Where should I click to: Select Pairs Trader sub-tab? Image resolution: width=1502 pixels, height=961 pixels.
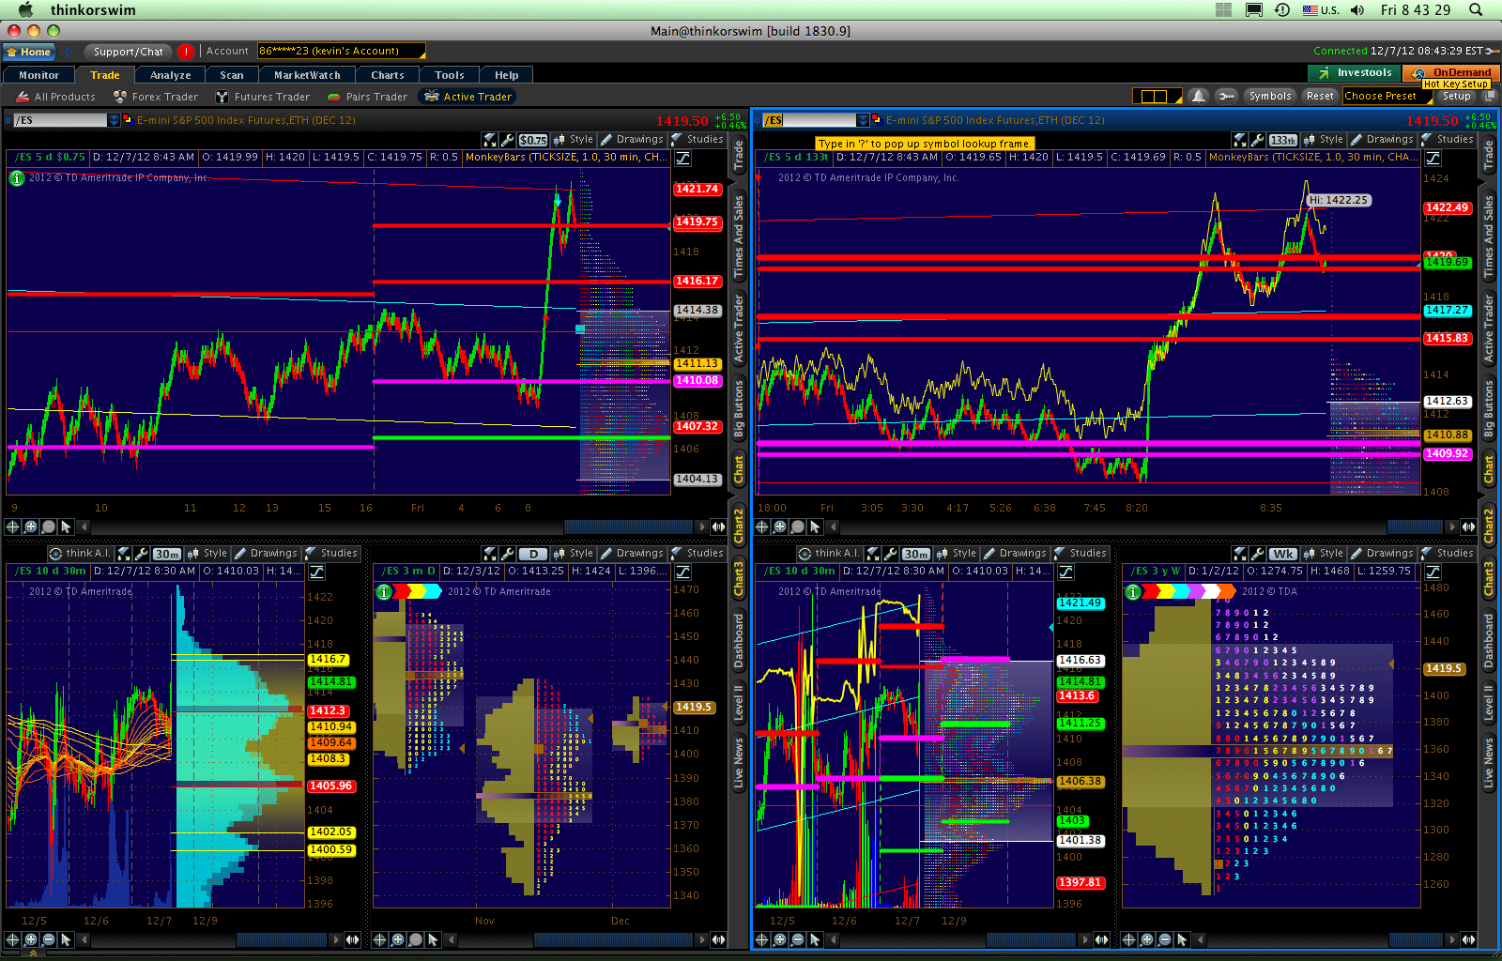click(367, 97)
